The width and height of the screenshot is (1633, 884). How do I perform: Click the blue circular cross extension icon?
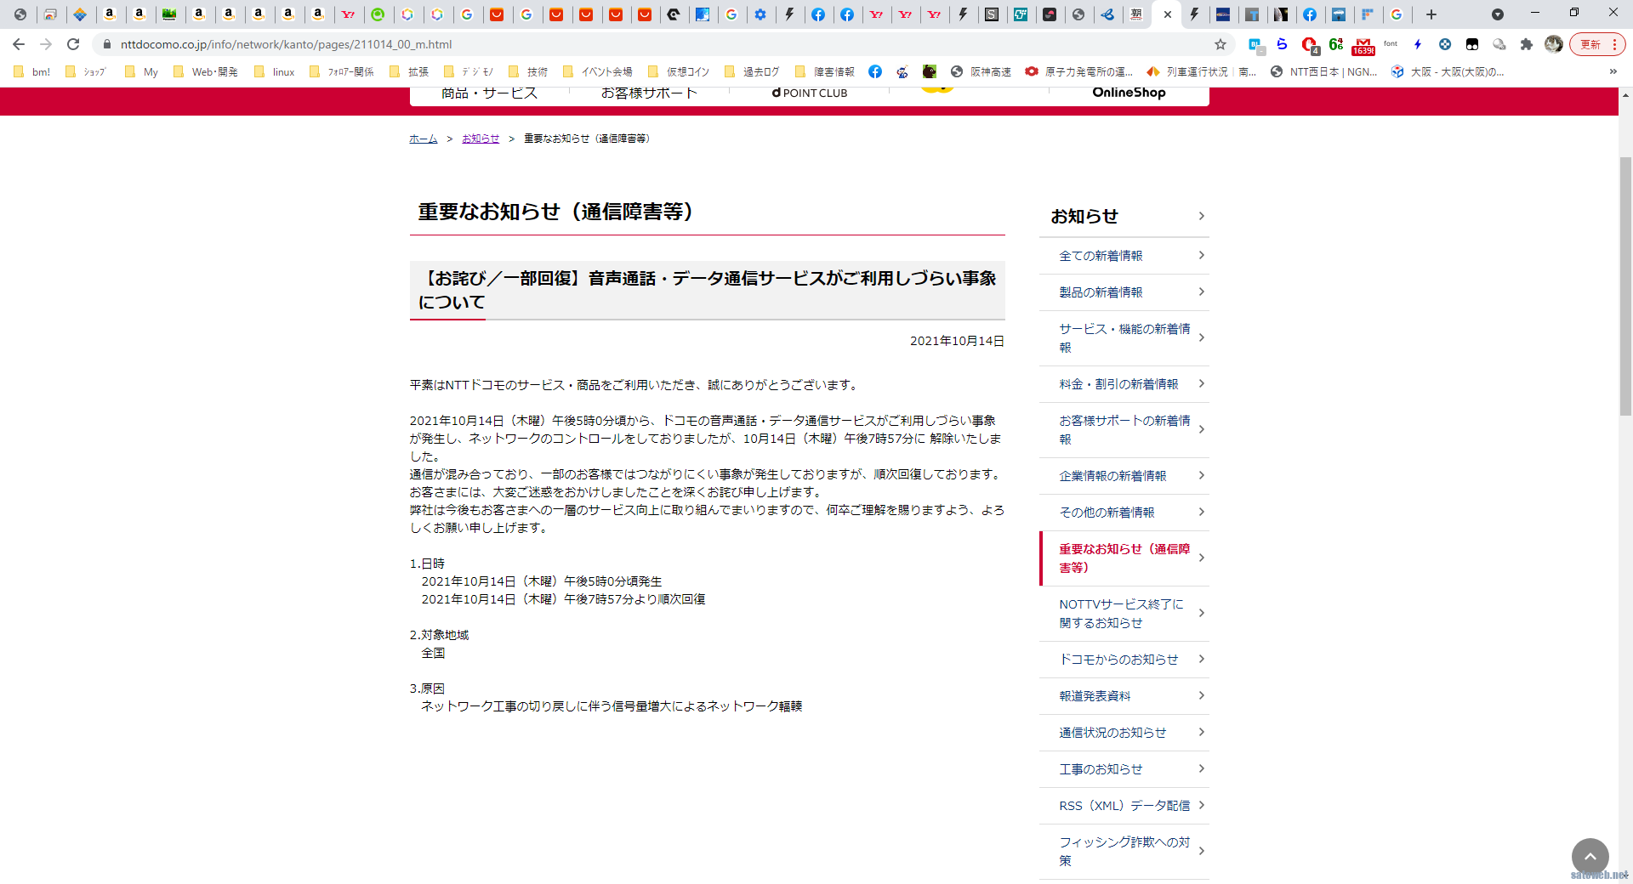1445,44
